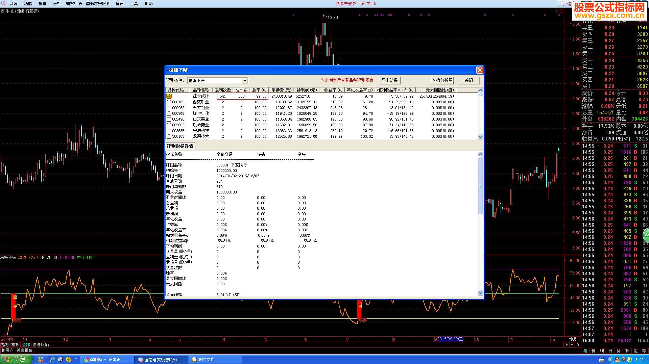The height and width of the screenshot is (364, 649).
Task: Click the page icon for 002490 山东墨龙
Action: (x=169, y=119)
